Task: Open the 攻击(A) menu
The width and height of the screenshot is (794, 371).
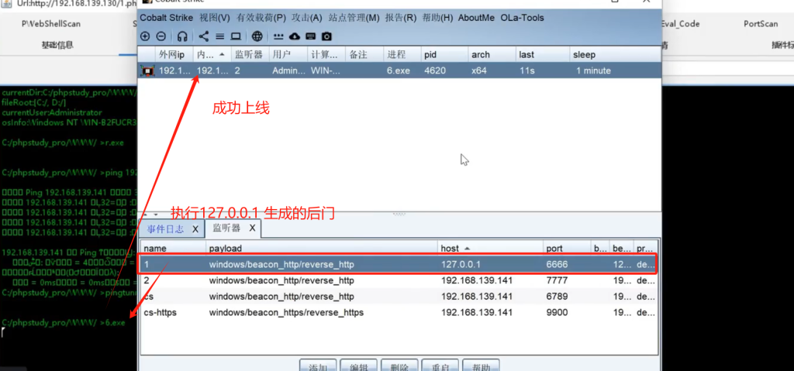Action: coord(307,18)
